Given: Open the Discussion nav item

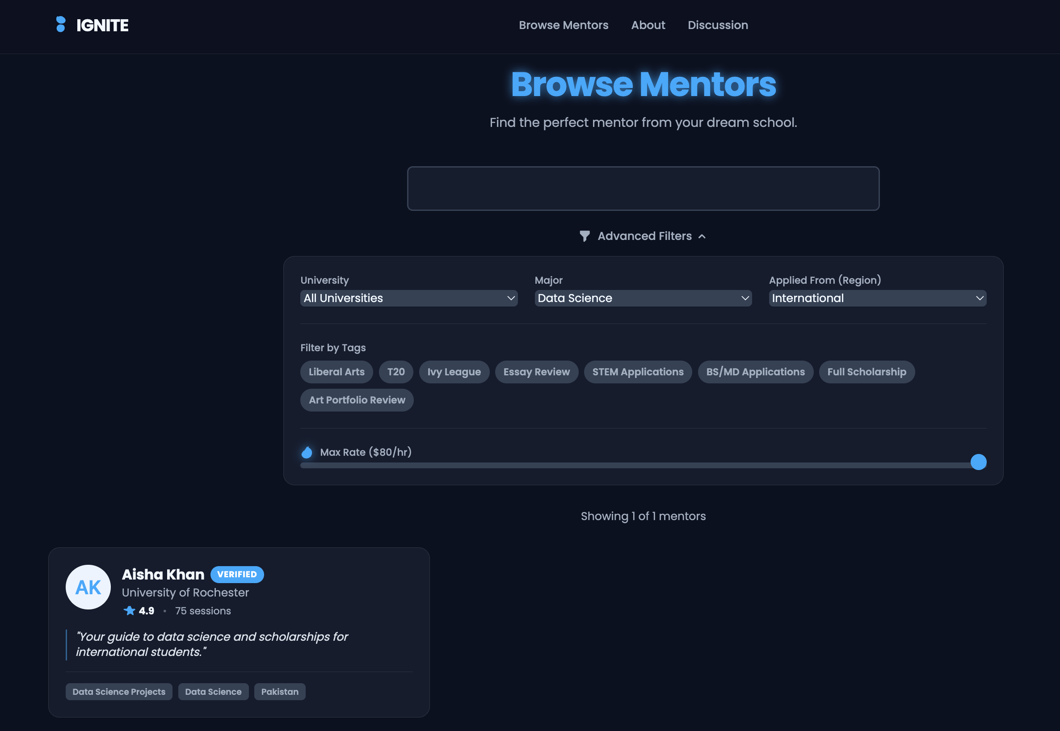Looking at the screenshot, I should [717, 25].
